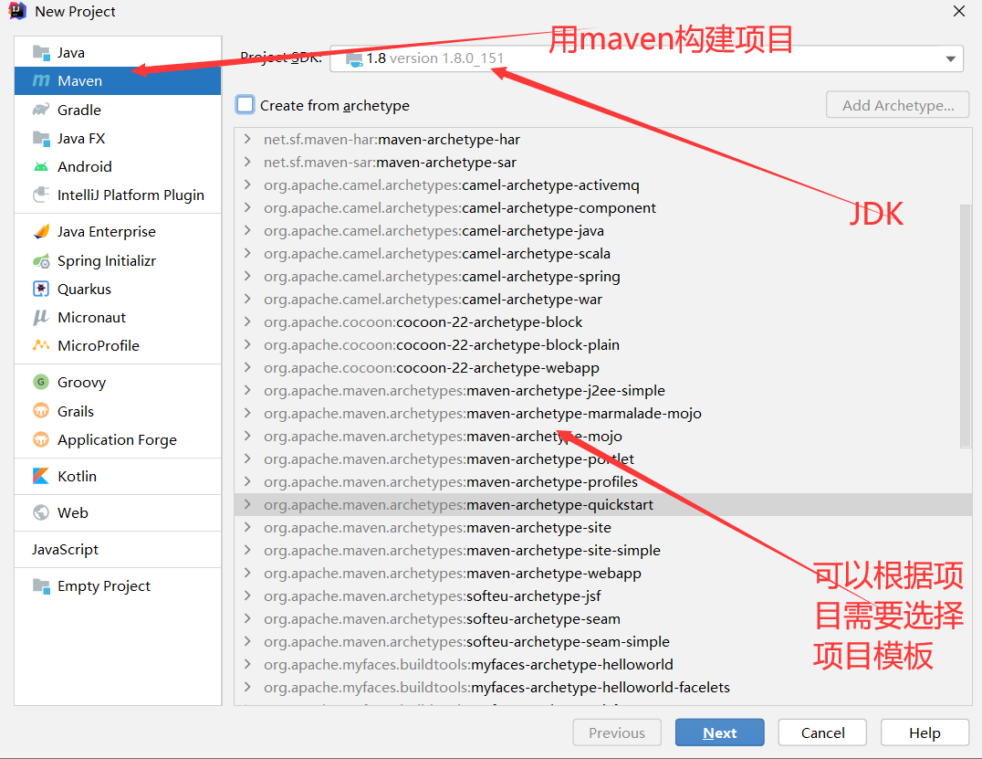
Task: Click the Maven 'm' icon
Action: [x=41, y=81]
